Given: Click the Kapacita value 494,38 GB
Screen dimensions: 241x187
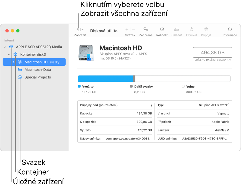Looking at the screenshot, I should [x=144, y=113].
